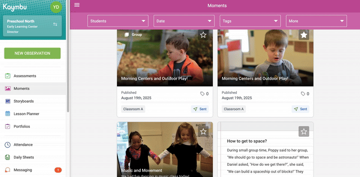This screenshot has width=360, height=177.
Task: Click the Moments page title
Action: point(217,5)
